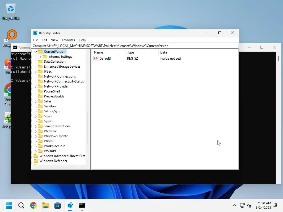Open the Edit menu
This screenshot has height=212, width=283.
(x=44, y=40)
